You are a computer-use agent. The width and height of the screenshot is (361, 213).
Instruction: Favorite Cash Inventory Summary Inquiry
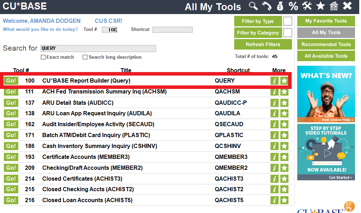284,146
